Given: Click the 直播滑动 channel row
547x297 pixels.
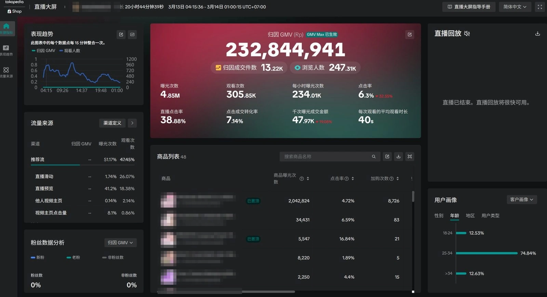Looking at the screenshot, I should pos(82,176).
